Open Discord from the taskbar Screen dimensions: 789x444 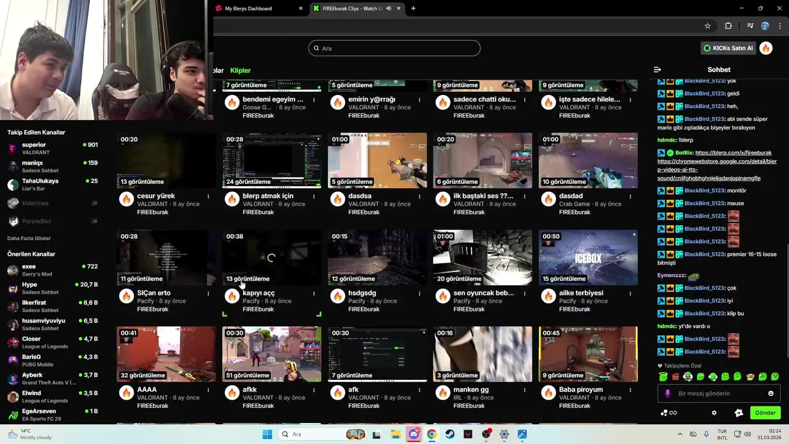pos(414,434)
